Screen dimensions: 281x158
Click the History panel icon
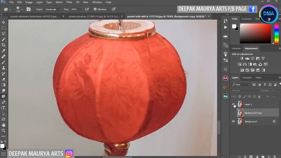pyautogui.click(x=225, y=21)
